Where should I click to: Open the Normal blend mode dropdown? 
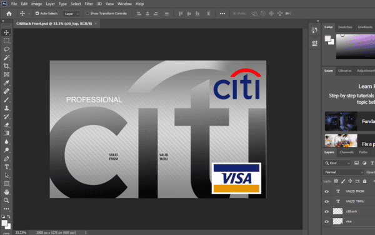344,172
